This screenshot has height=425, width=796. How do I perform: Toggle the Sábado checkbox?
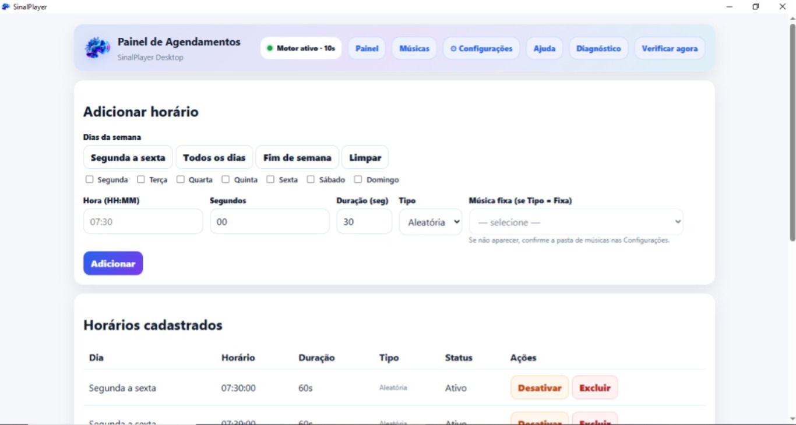[x=311, y=179]
